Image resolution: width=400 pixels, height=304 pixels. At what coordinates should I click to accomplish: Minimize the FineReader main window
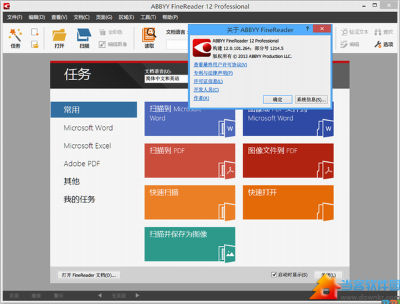[x=364, y=5]
